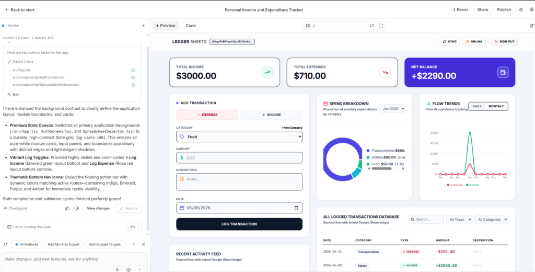
Task: Switch to the Code tab
Action: coord(191,26)
